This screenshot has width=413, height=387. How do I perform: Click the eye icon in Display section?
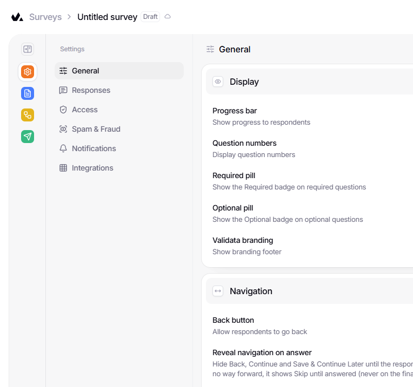(x=218, y=82)
